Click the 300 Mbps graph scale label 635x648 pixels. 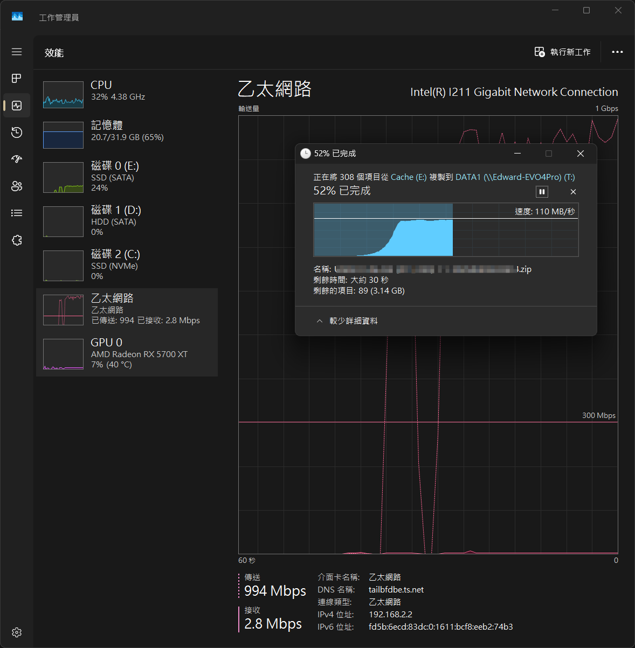coord(598,415)
